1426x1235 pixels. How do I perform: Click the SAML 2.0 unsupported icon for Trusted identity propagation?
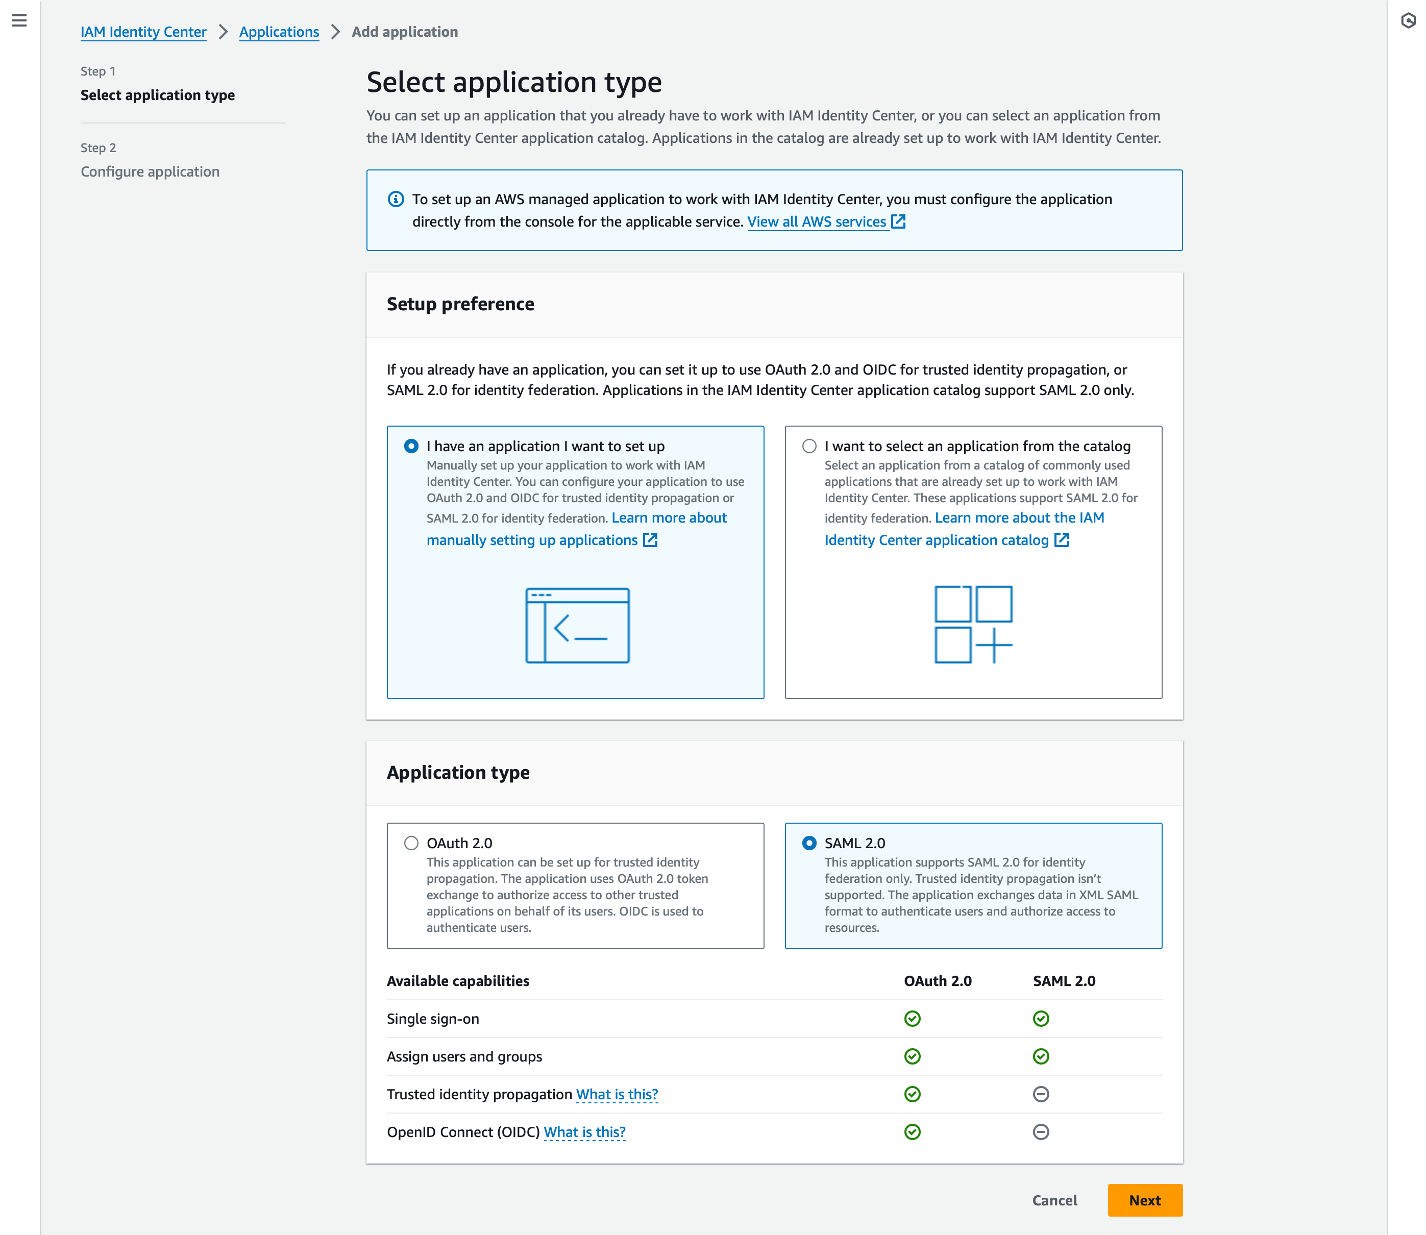coord(1041,1095)
